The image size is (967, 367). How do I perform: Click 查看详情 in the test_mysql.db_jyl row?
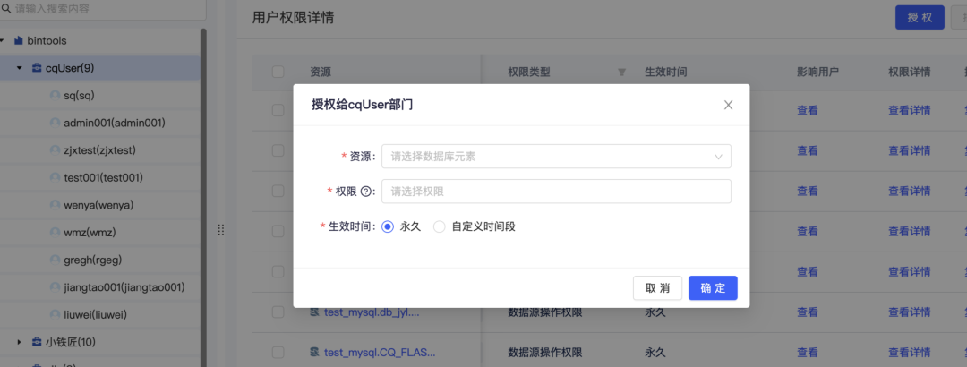[909, 312]
